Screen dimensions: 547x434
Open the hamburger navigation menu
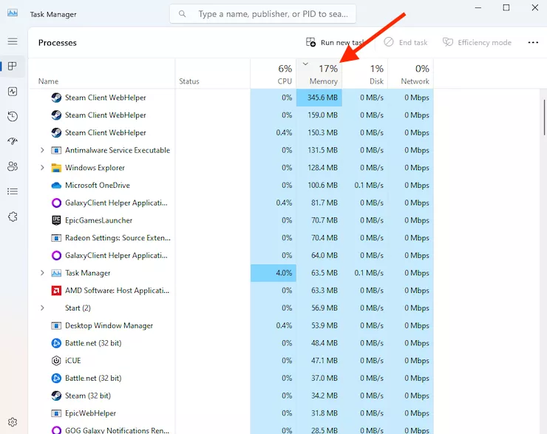[13, 42]
